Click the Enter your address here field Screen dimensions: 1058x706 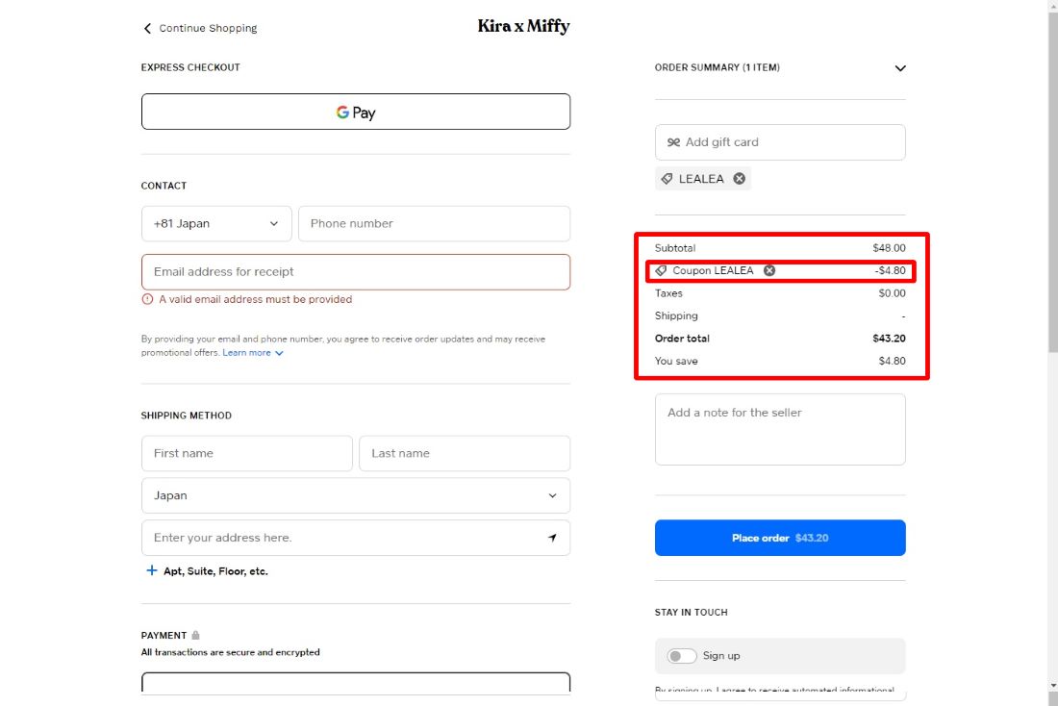(x=356, y=538)
